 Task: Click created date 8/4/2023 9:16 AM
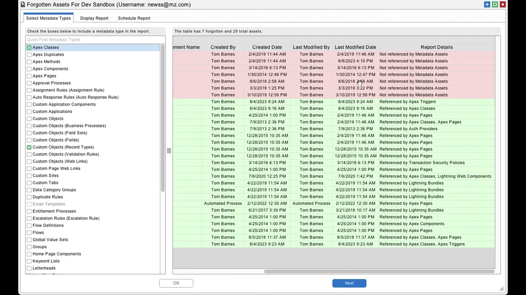coord(267,109)
